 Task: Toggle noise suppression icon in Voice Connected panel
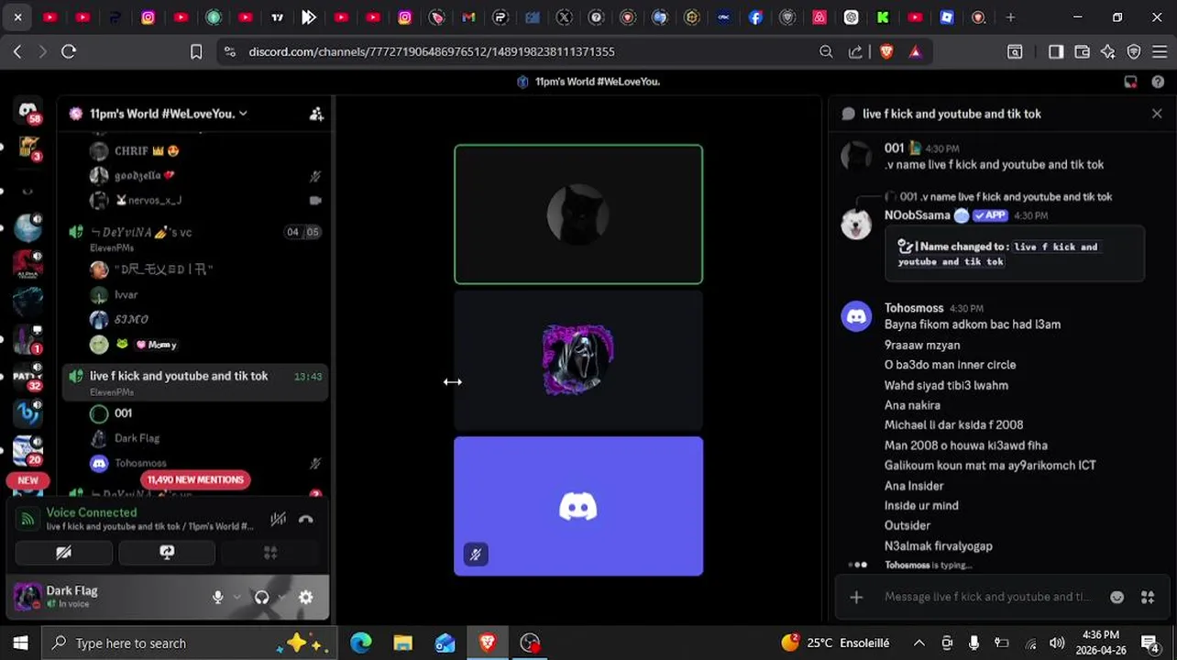pos(279,520)
